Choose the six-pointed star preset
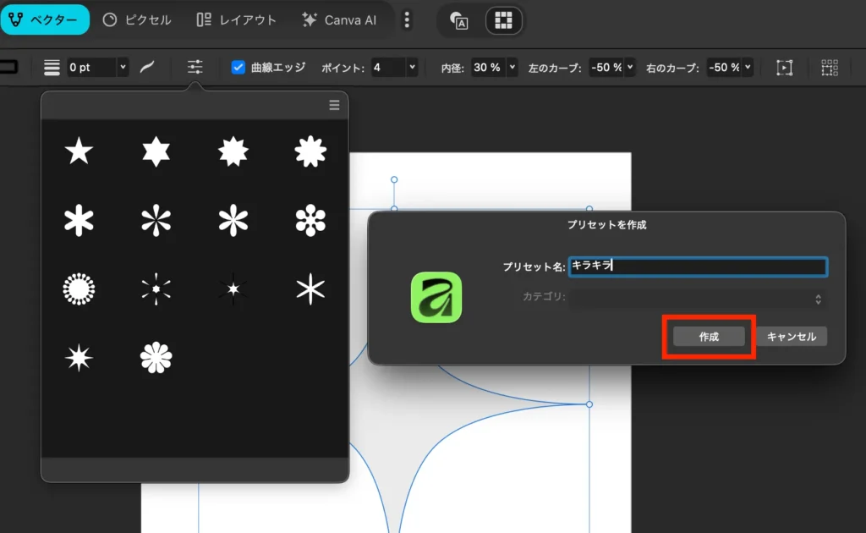The height and width of the screenshot is (533, 866). pyautogui.click(x=156, y=152)
